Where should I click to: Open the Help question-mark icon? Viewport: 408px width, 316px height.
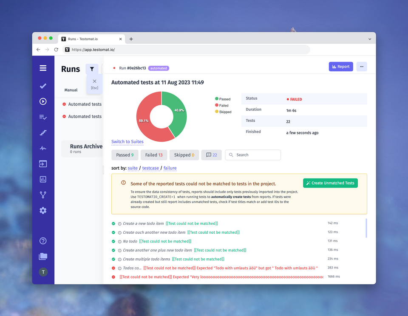point(43,241)
